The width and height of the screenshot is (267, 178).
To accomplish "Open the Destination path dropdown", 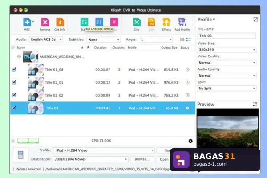I will [90, 159].
